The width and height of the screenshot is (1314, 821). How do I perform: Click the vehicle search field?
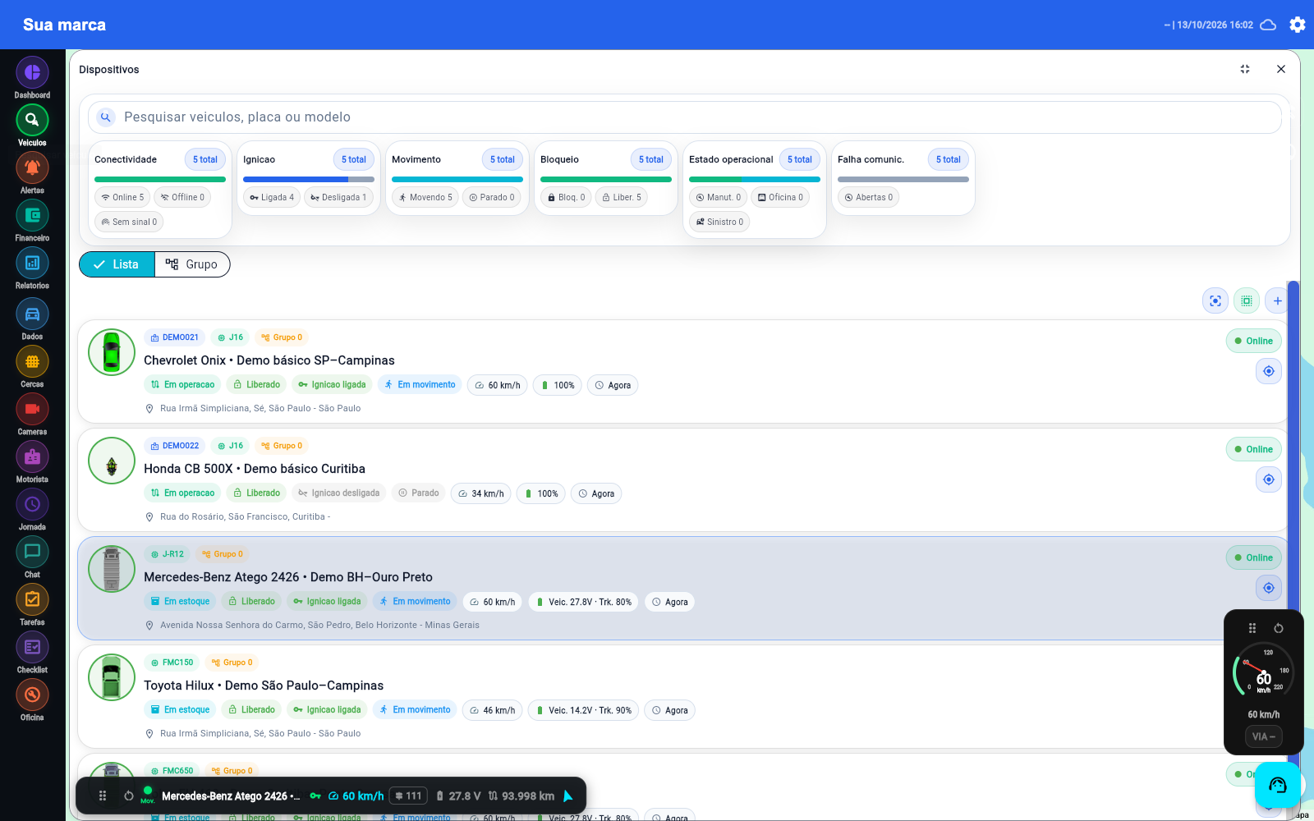click(685, 117)
